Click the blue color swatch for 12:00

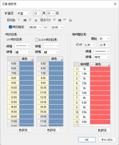[27, 97]
